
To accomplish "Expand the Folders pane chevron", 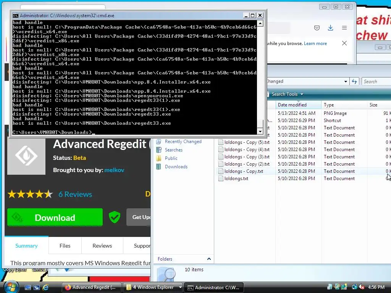I will pyautogui.click(x=209, y=259).
